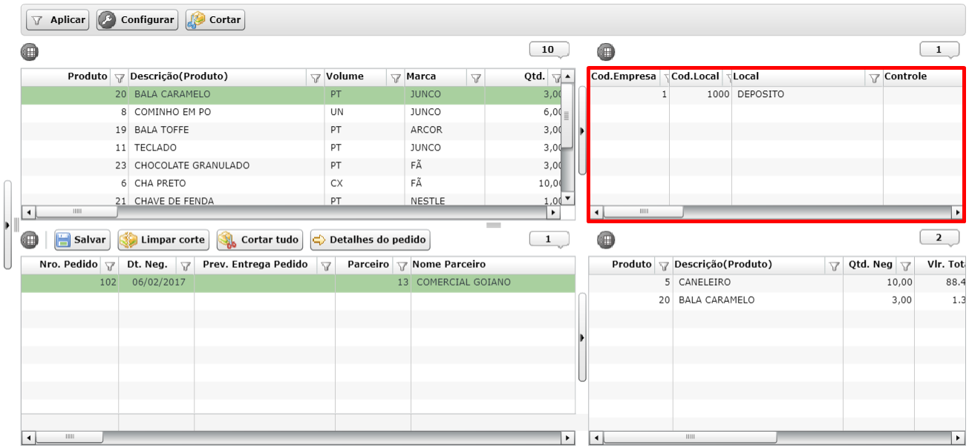Screen dimensions: 969x448
Task: Open the Configurar settings button
Action: pos(137,20)
